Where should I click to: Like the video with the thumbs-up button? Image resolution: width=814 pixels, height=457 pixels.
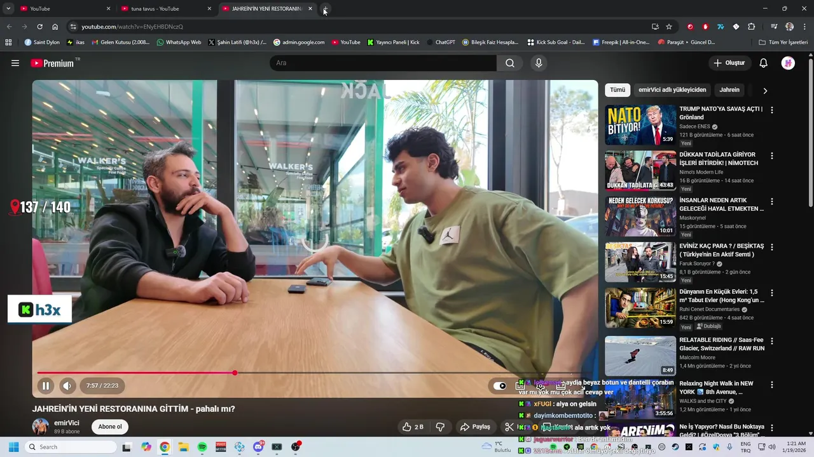pyautogui.click(x=413, y=427)
